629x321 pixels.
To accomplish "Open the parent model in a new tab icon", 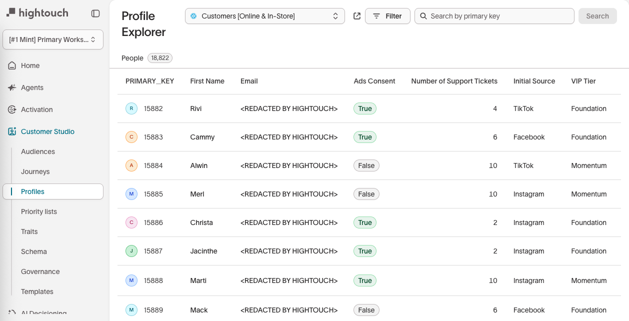I will [x=356, y=15].
